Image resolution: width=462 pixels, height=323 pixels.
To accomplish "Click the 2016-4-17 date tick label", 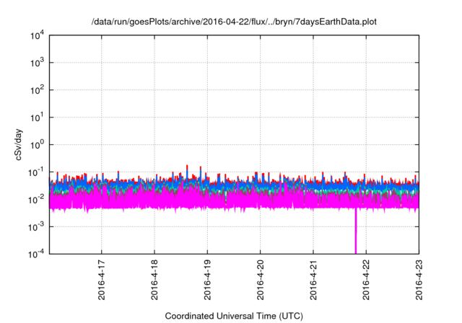I will tap(101, 280).
